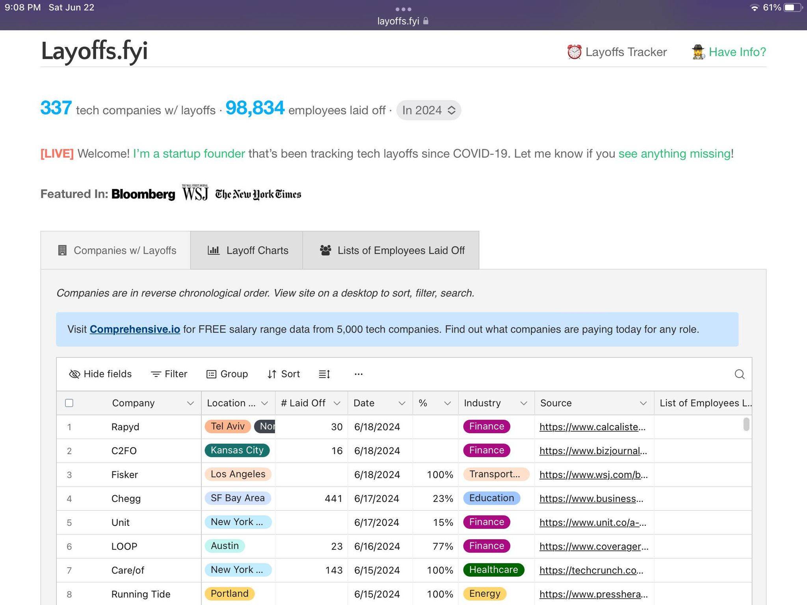Click the List of Employees column header

(x=703, y=403)
